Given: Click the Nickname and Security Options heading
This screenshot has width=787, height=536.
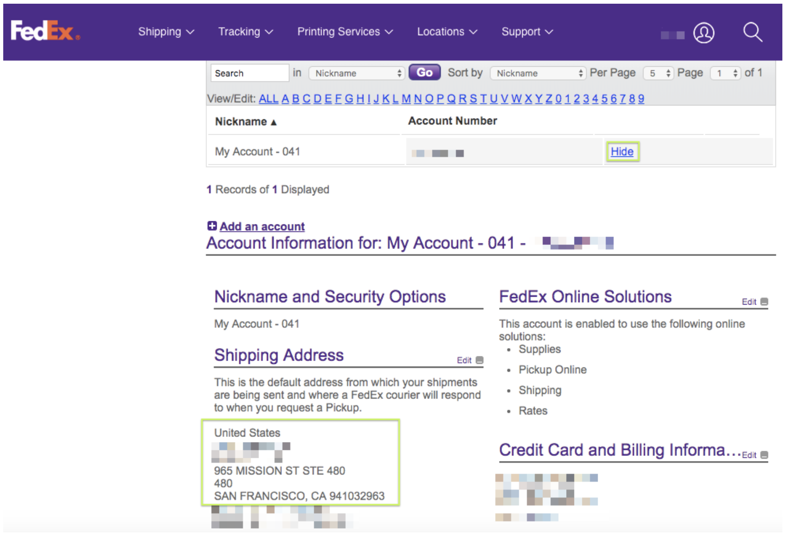Looking at the screenshot, I should [x=330, y=297].
